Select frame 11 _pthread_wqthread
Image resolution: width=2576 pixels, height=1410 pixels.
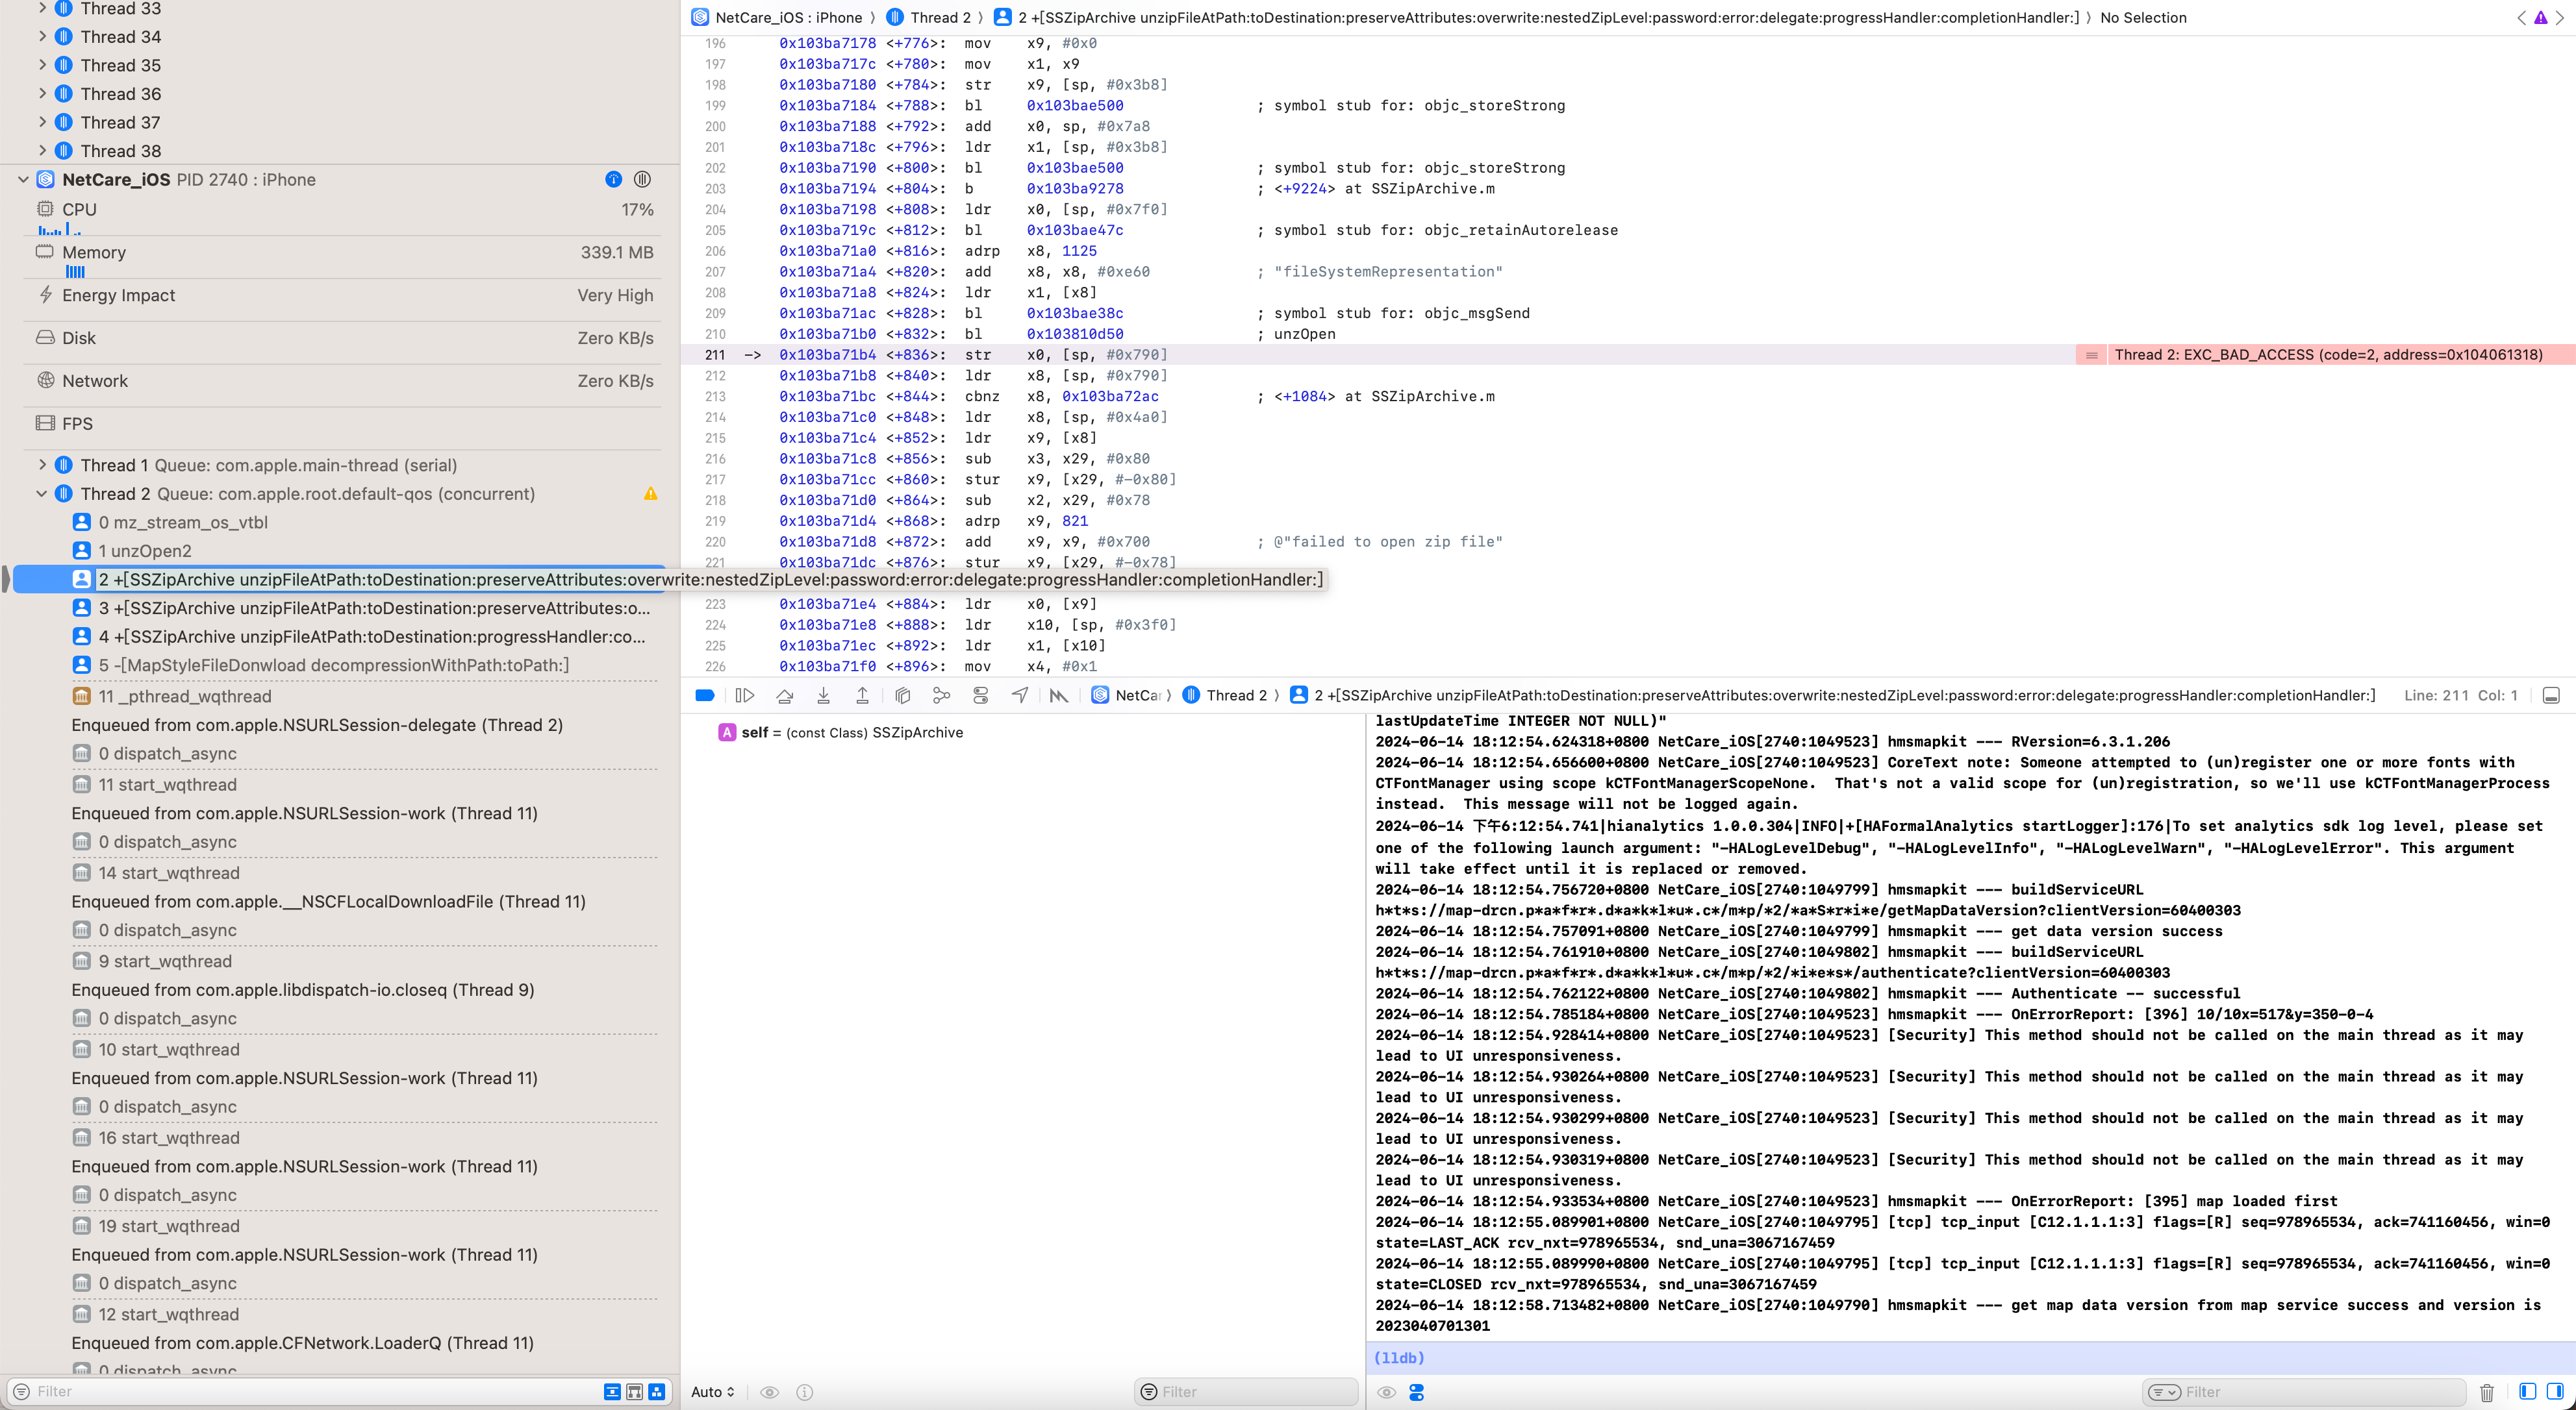click(x=185, y=697)
